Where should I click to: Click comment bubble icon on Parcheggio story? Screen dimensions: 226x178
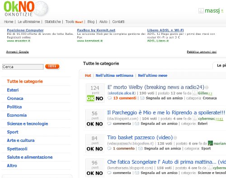pyautogui.click(x=109, y=124)
